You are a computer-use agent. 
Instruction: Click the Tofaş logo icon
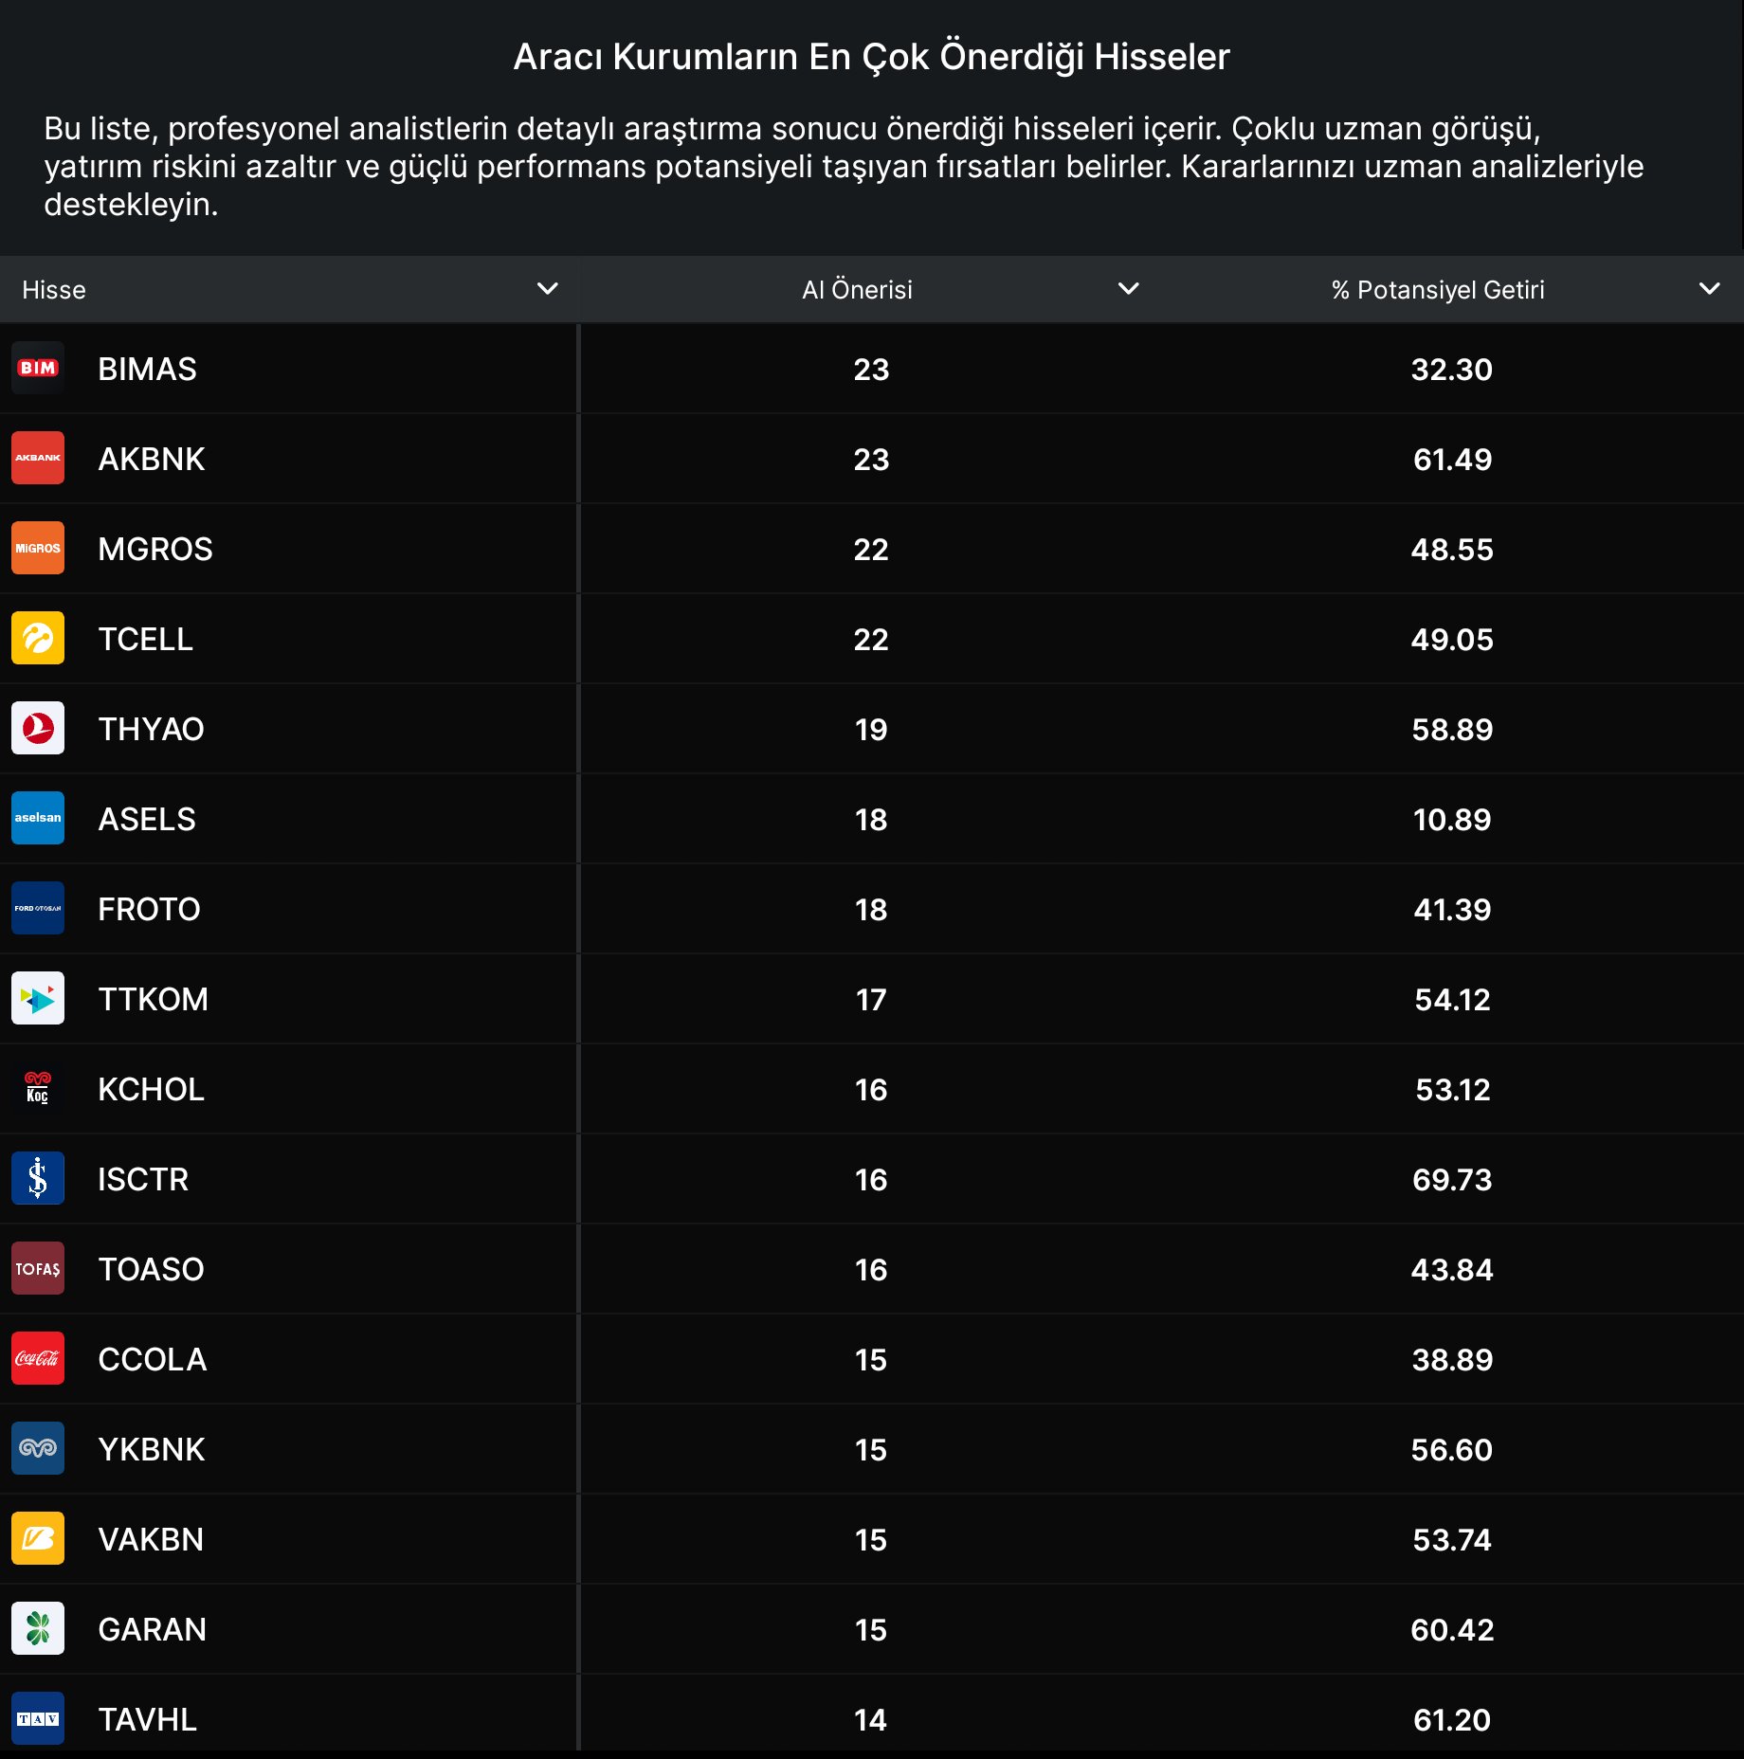pos(38,1268)
